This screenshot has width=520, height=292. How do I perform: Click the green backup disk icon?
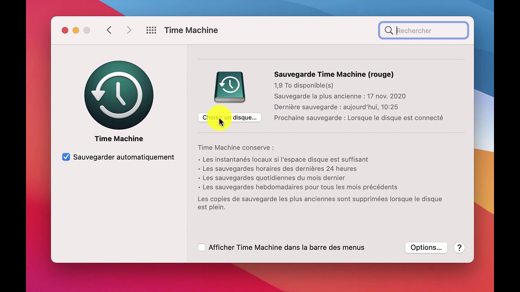point(230,87)
